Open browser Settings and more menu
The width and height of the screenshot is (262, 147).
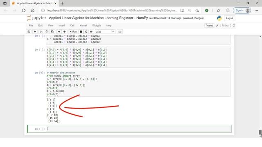tap(256, 11)
